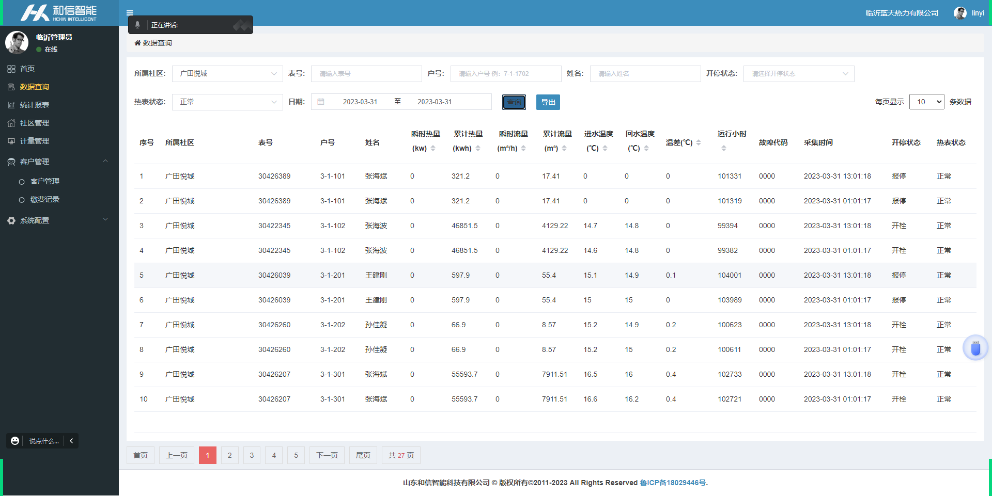The image size is (992, 496).
Task: Click the 首页 first page button
Action: coord(141,455)
